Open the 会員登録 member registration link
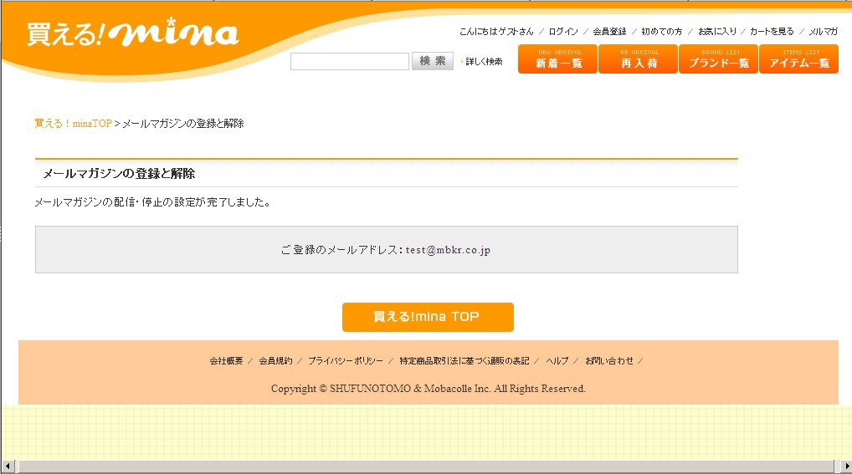852x474 pixels. coord(609,32)
